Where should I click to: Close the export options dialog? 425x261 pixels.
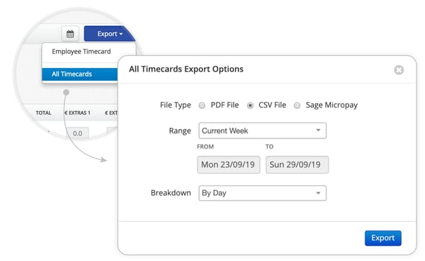(399, 70)
